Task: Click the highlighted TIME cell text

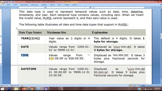Action: [x=25, y=55]
